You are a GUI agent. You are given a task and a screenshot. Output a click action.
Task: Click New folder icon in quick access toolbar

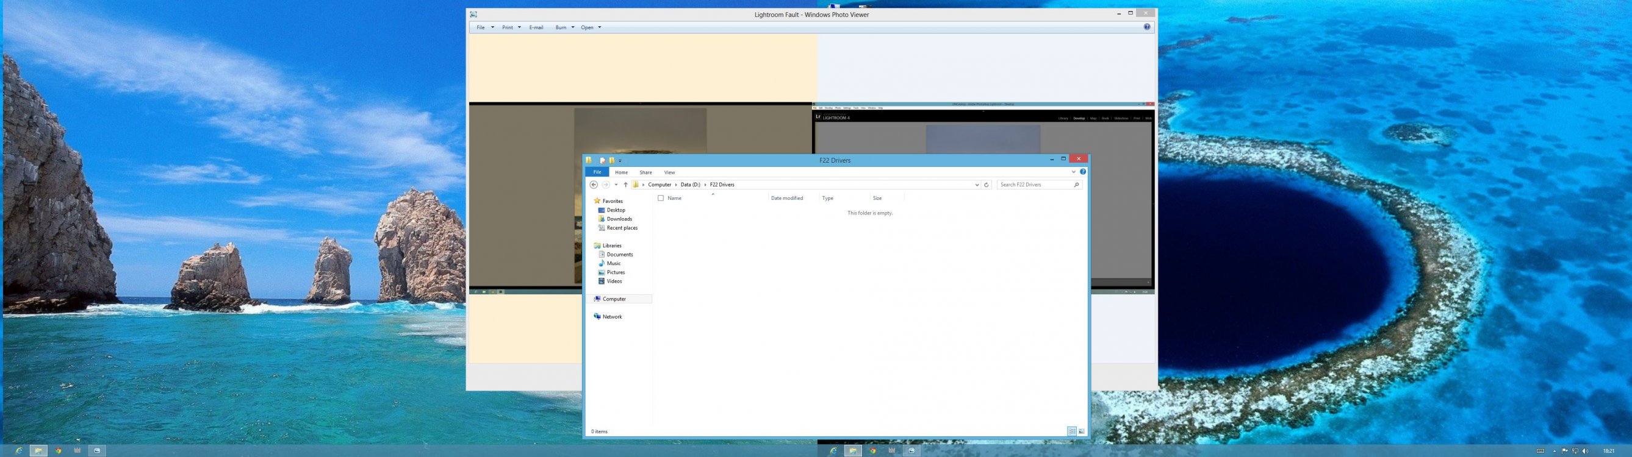tap(611, 161)
